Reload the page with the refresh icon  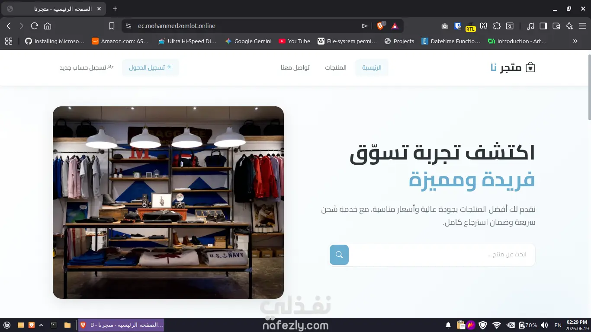click(x=35, y=26)
